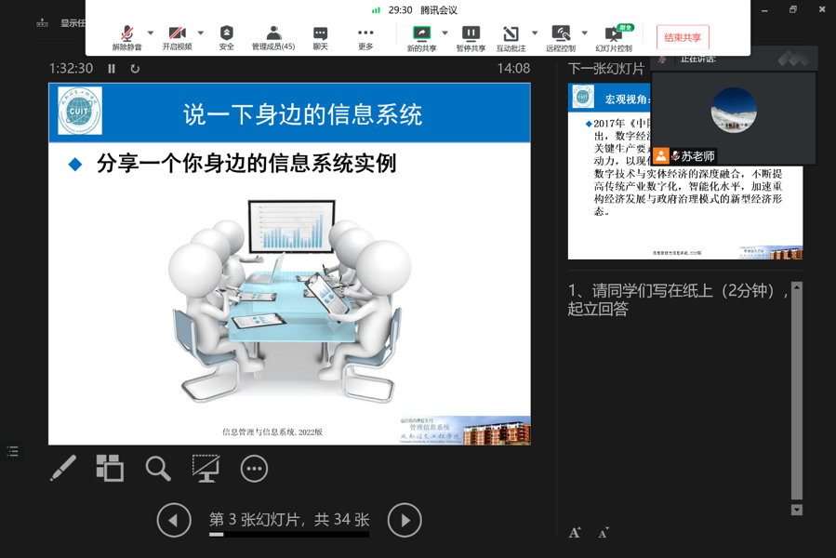Unmute the microphone (解除静音)

click(127, 37)
